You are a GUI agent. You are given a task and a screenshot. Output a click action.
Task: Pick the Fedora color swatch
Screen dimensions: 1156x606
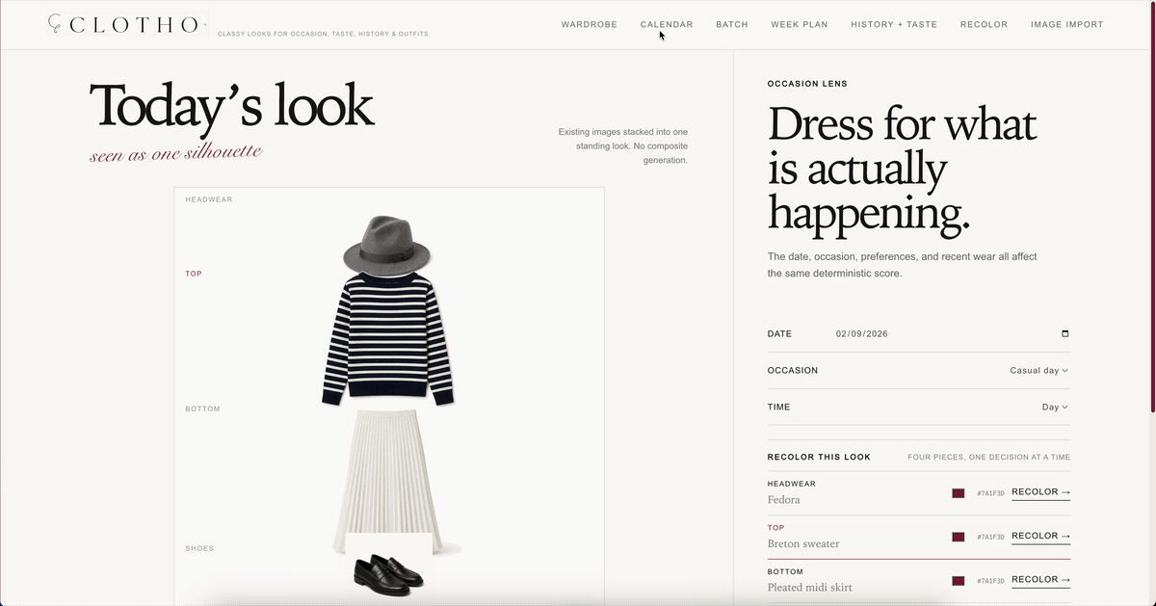pyautogui.click(x=959, y=493)
